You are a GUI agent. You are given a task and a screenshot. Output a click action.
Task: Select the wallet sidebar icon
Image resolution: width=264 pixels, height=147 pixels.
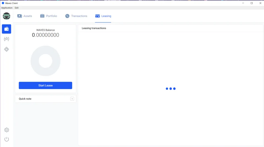coord(7,29)
